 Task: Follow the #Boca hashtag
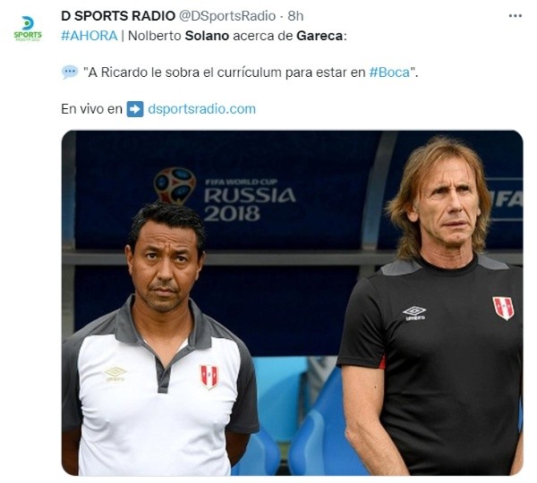[389, 72]
